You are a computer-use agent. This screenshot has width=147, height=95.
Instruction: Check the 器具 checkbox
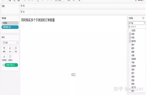[130, 52]
